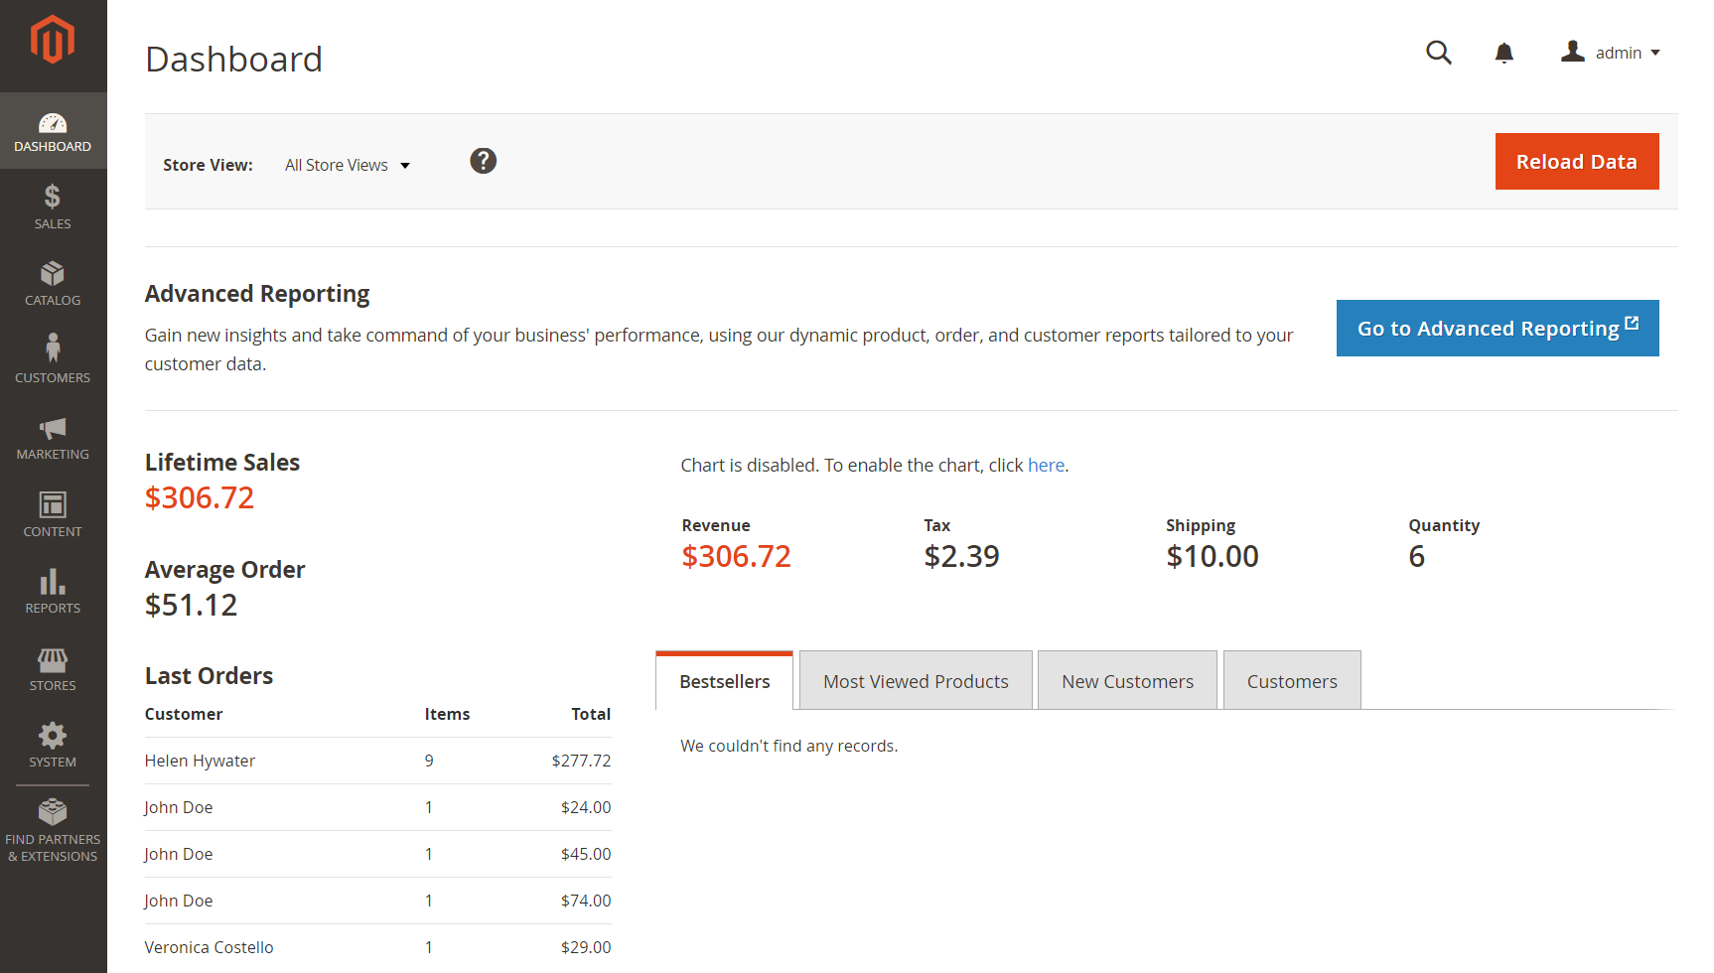Open the notifications bell
This screenshot has width=1714, height=973.
1504,53
